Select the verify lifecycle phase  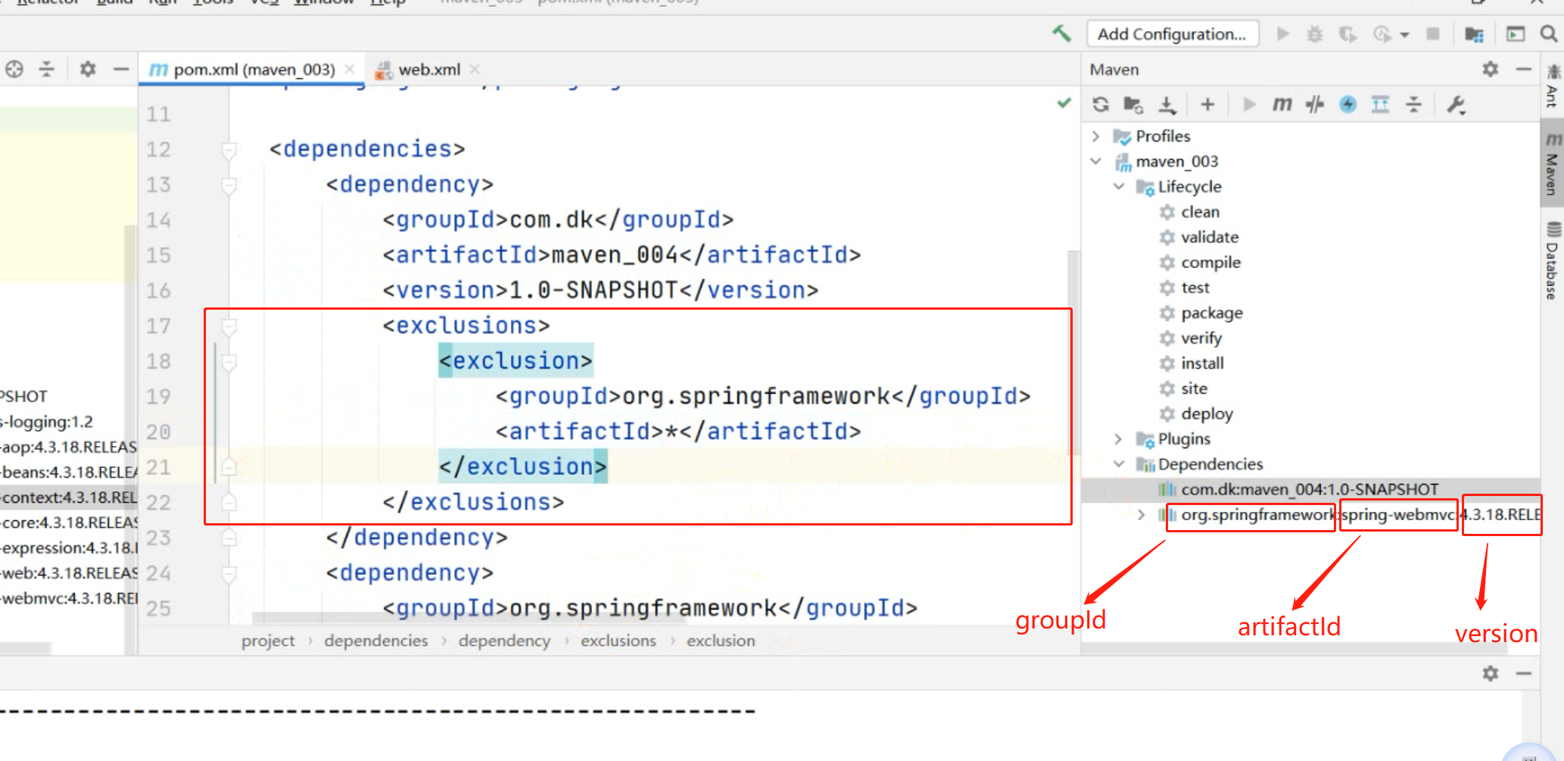click(1201, 338)
